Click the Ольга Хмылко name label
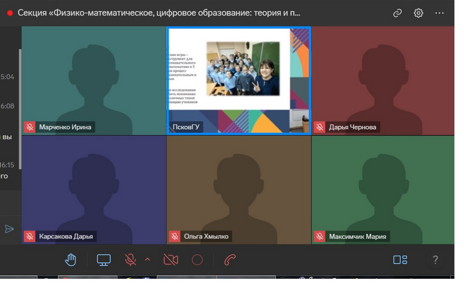The width and height of the screenshot is (464, 283). pos(206,237)
